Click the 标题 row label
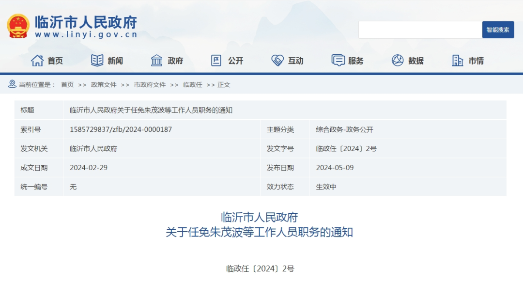This screenshot has height=285, width=523. point(27,110)
